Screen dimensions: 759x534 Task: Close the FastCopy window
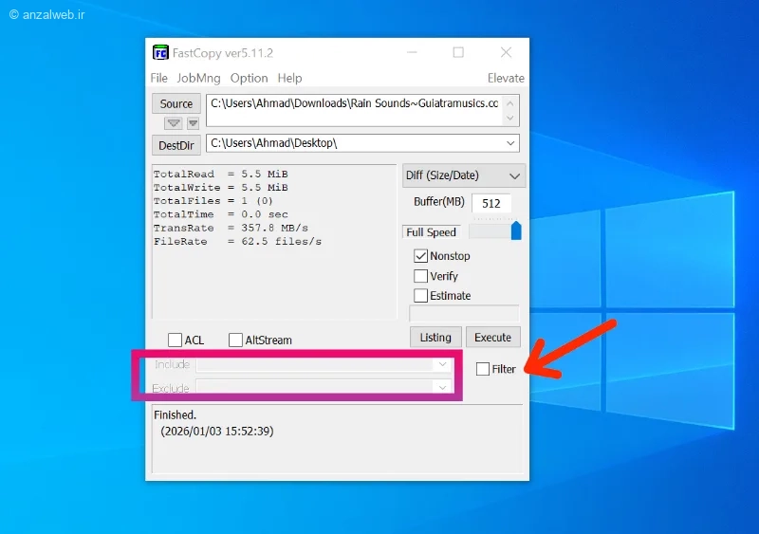pos(506,52)
